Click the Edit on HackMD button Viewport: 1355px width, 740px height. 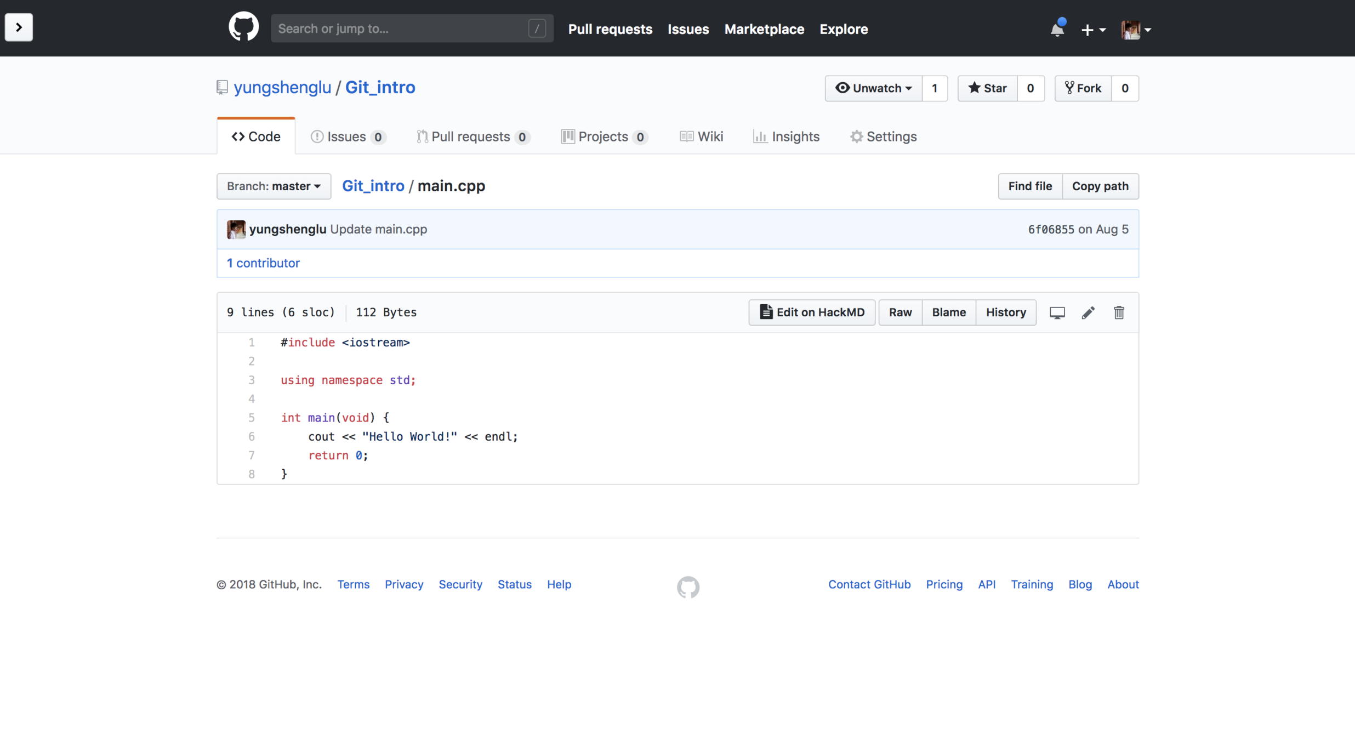point(812,312)
